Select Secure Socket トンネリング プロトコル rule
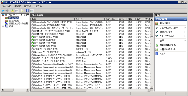 pos(91,55)
